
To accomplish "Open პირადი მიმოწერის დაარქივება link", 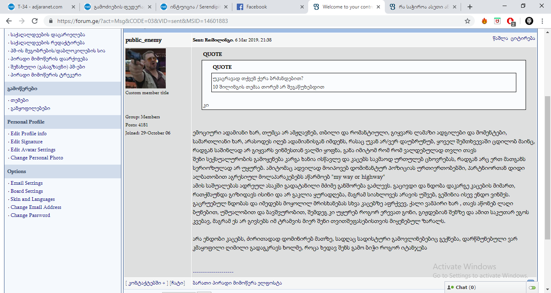I will pos(49,59).
